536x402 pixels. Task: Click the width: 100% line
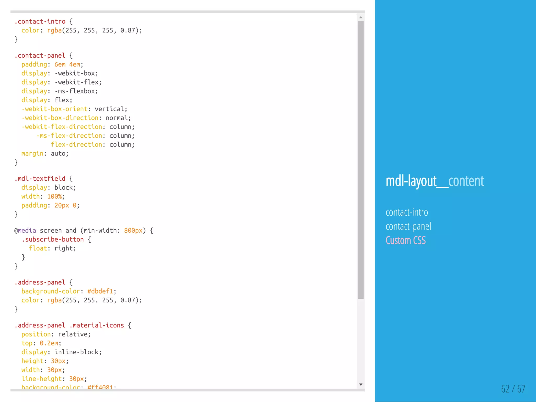pyautogui.click(x=43, y=196)
